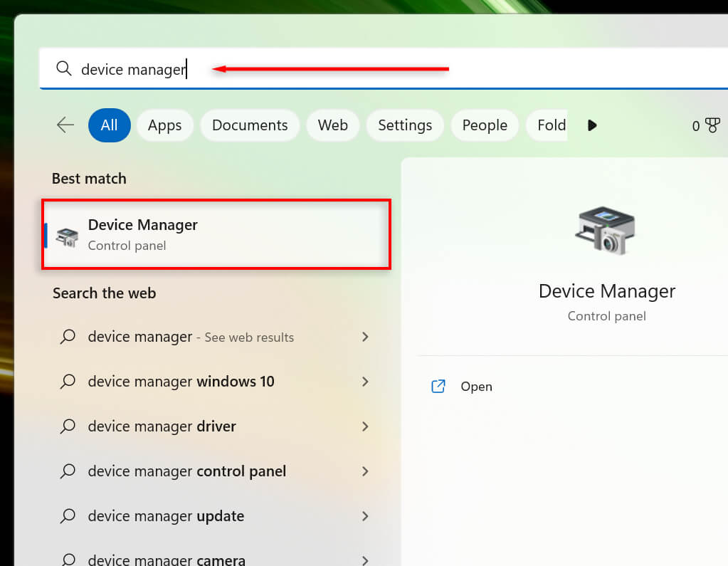Expand chevron for 'device manager control panel'
The height and width of the screenshot is (566, 728).
(x=365, y=471)
